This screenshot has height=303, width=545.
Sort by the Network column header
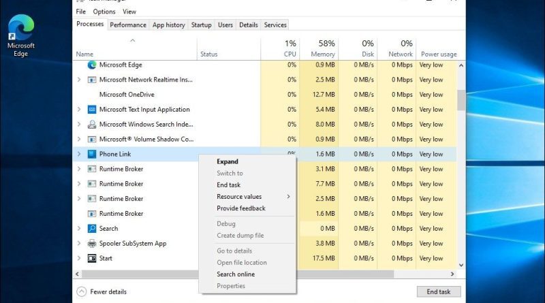point(396,48)
